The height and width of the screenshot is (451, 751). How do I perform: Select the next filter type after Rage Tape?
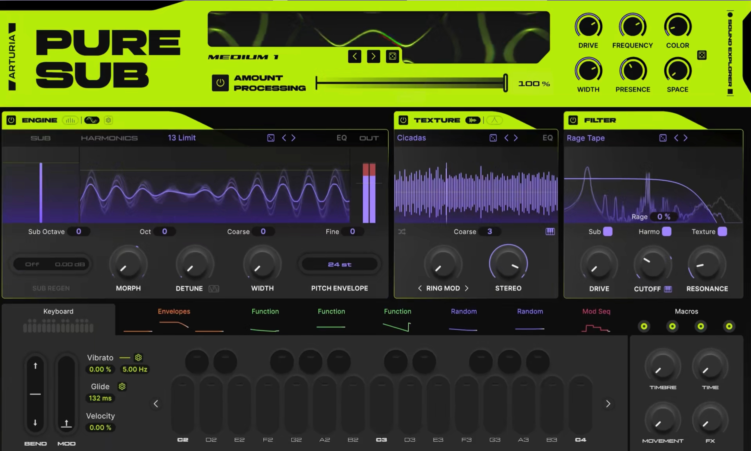pyautogui.click(x=685, y=138)
